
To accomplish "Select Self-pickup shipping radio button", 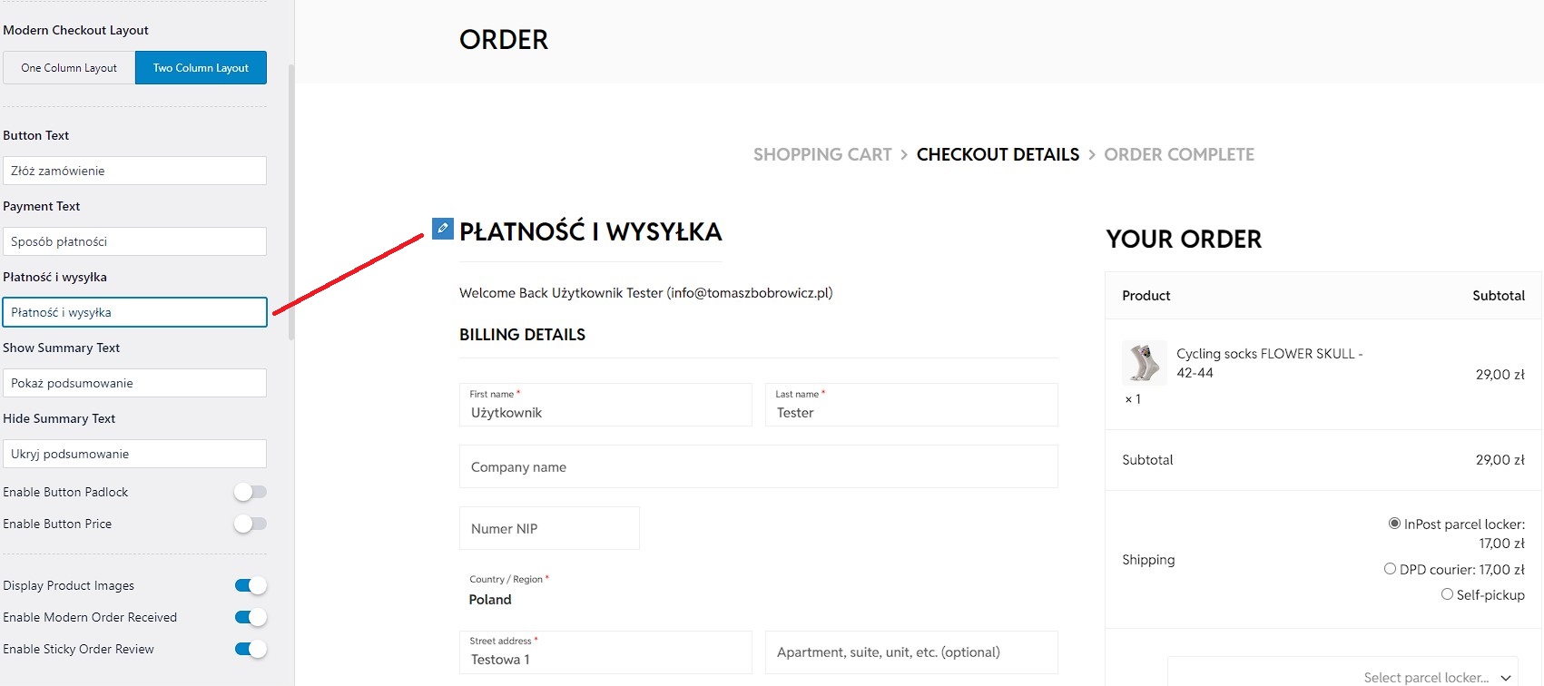I will point(1447,594).
